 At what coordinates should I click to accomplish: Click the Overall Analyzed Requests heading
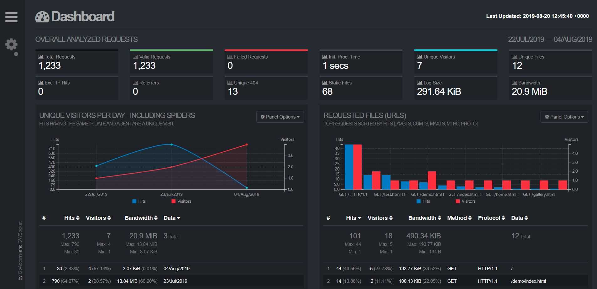(86, 39)
